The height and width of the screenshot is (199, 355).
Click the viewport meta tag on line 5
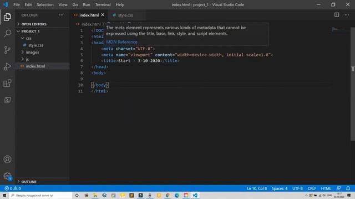point(187,55)
